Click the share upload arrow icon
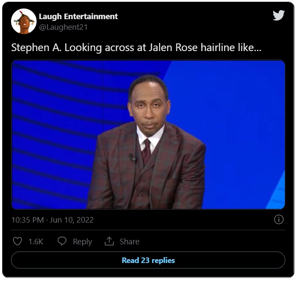 (x=109, y=241)
